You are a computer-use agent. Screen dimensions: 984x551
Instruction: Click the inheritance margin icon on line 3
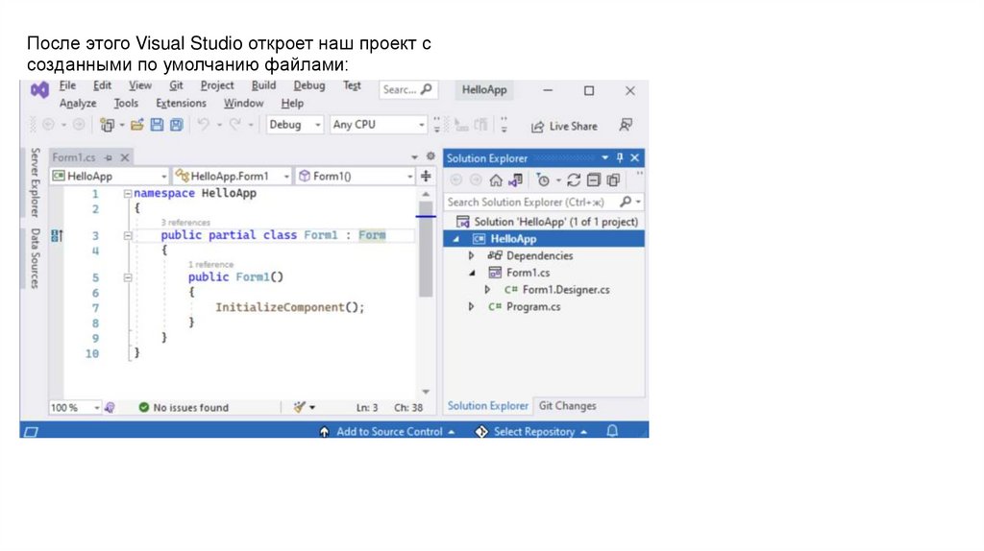(57, 236)
